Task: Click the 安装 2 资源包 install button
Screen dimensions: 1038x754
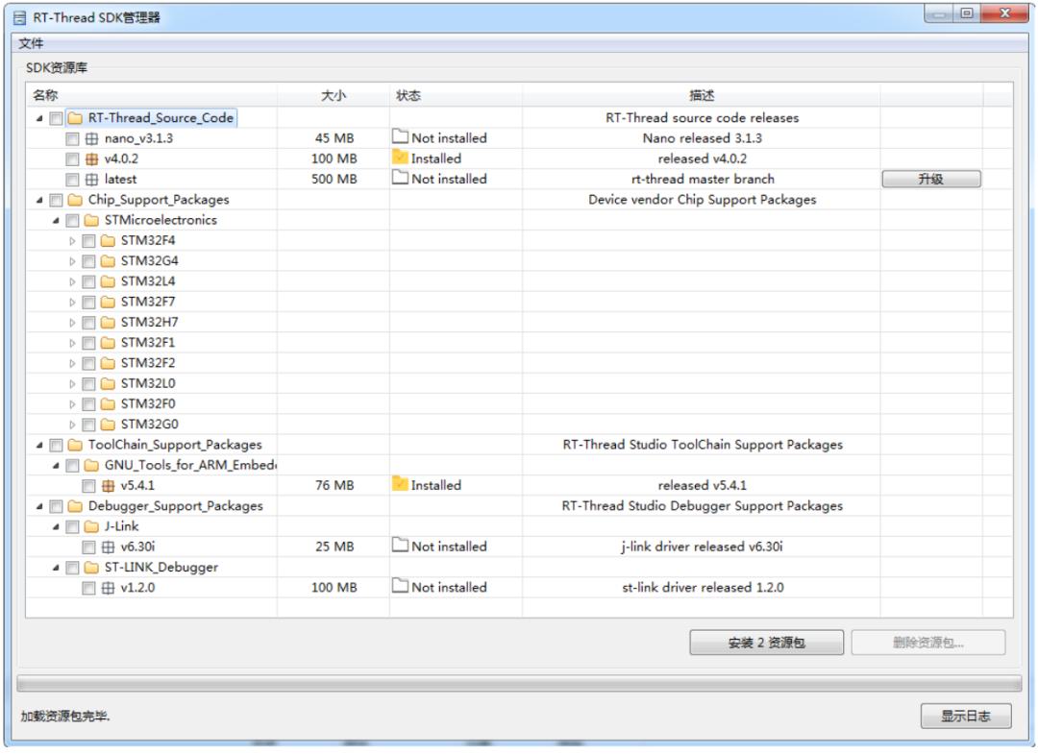Action: click(767, 643)
